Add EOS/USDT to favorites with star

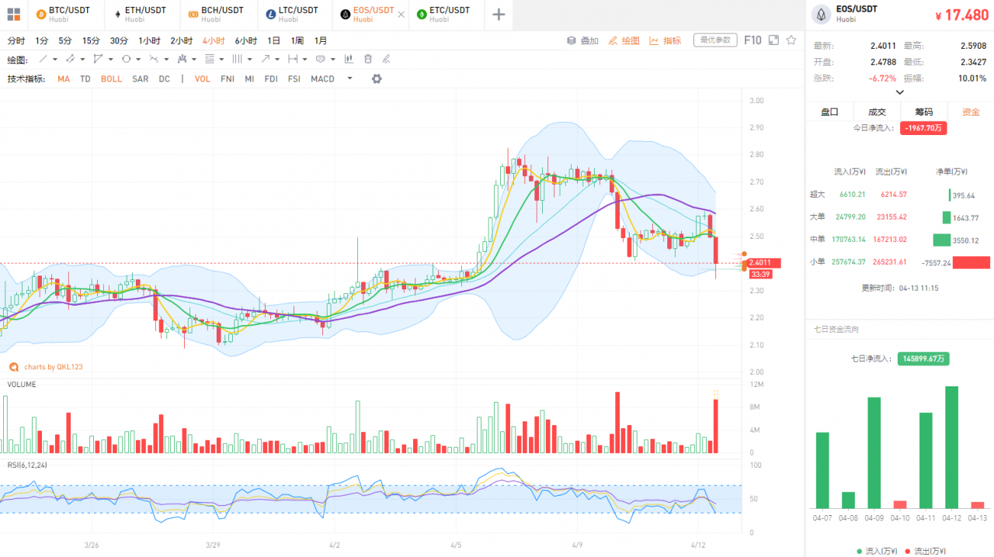tap(791, 40)
